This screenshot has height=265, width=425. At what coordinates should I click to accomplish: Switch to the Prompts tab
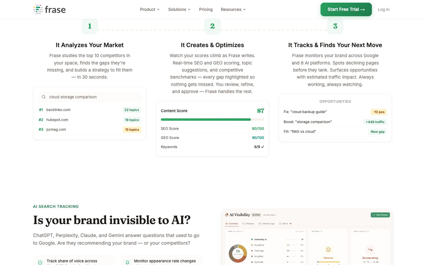click(x=248, y=223)
